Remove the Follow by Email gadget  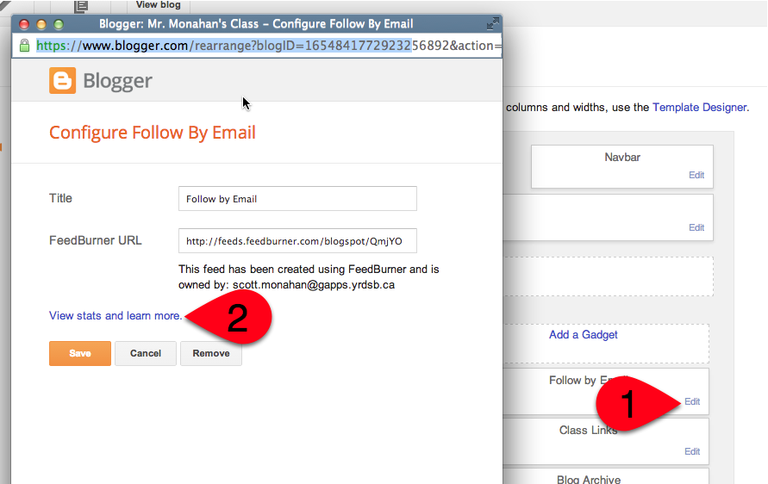(211, 353)
